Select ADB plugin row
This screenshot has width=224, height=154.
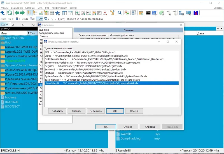111,52
